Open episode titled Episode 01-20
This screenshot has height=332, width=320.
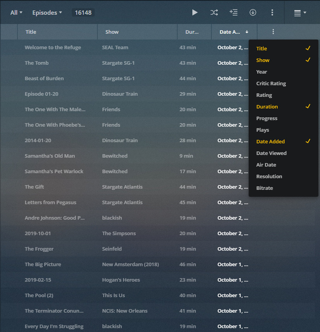(41, 94)
